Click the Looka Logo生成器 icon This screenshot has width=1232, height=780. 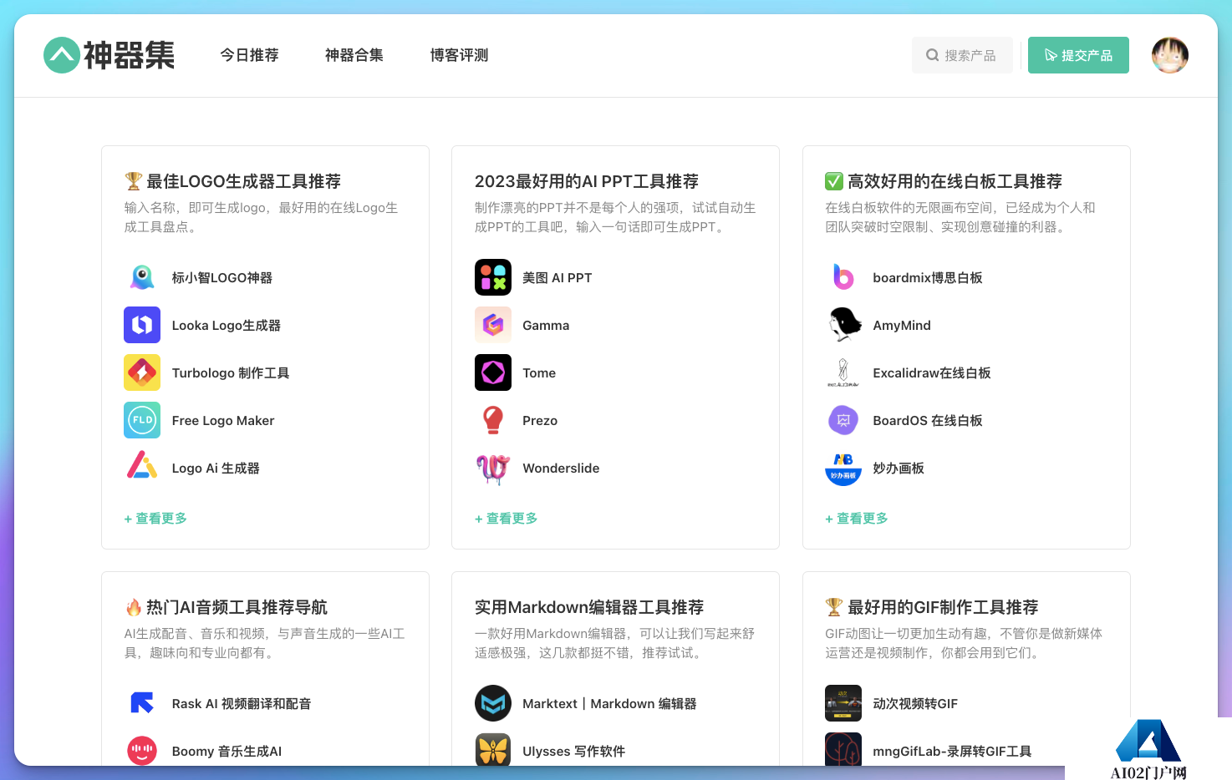click(142, 325)
